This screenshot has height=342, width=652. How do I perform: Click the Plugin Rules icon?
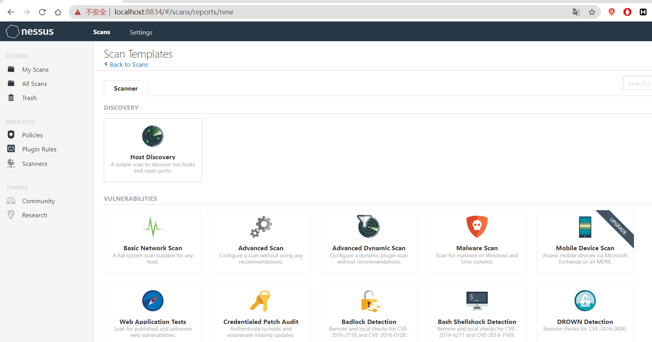coord(11,149)
